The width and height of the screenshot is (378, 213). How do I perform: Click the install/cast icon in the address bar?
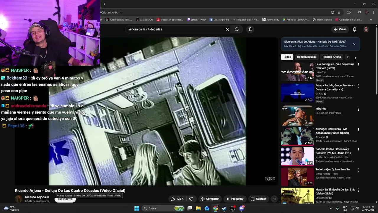tap(333, 12)
